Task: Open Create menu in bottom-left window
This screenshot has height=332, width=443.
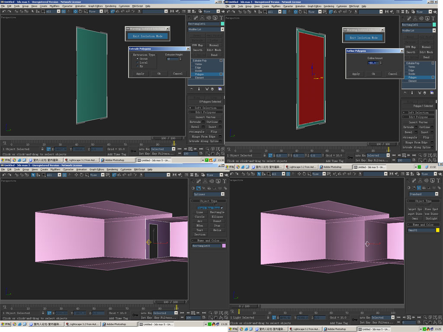Action: point(44,169)
